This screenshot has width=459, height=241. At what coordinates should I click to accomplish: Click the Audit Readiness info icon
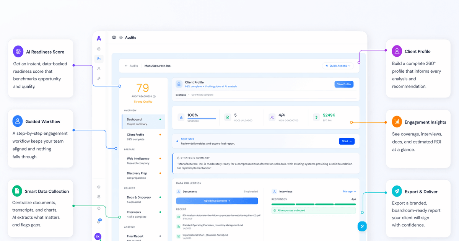coord(155,96)
